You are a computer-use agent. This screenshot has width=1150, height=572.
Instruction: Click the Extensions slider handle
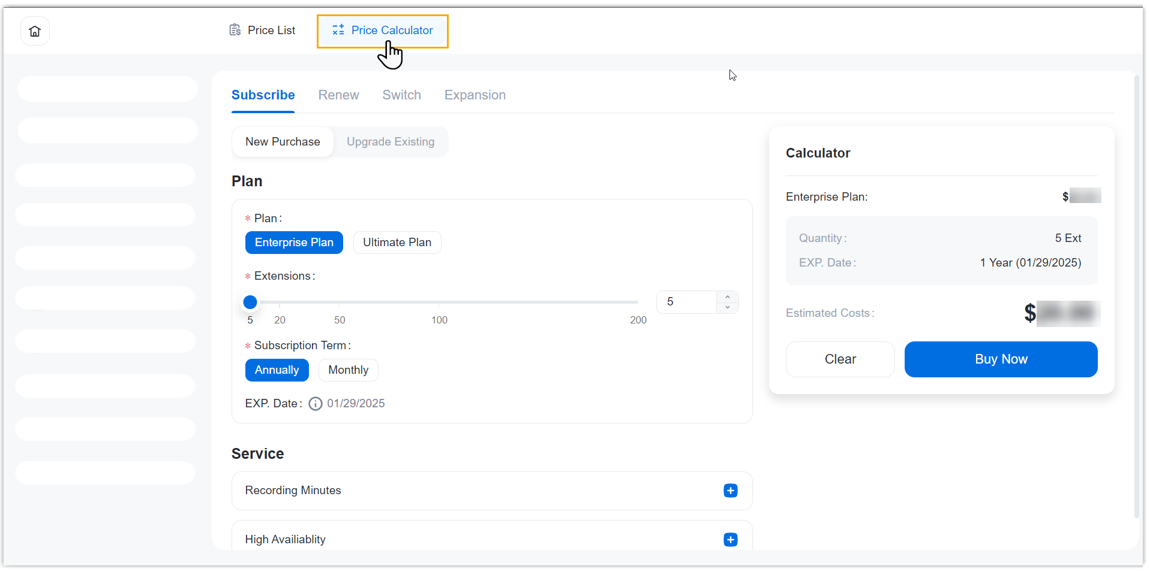250,302
